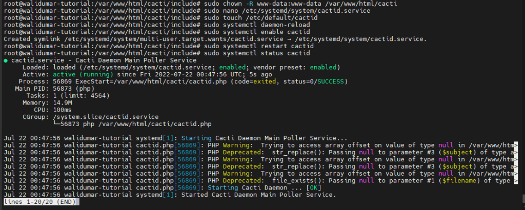Click the 'Starting Cacti Daemon Main Poller Service...' log line
This screenshot has width=525, height=210.
pos(175,138)
